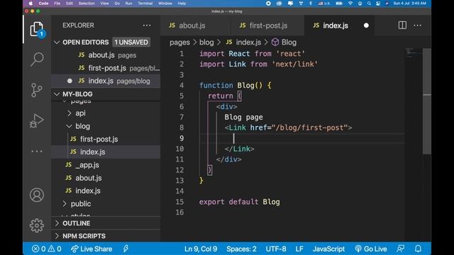This screenshot has height=255, width=454.
Task: Place cursor on line 15 export statement
Action: (x=240, y=202)
